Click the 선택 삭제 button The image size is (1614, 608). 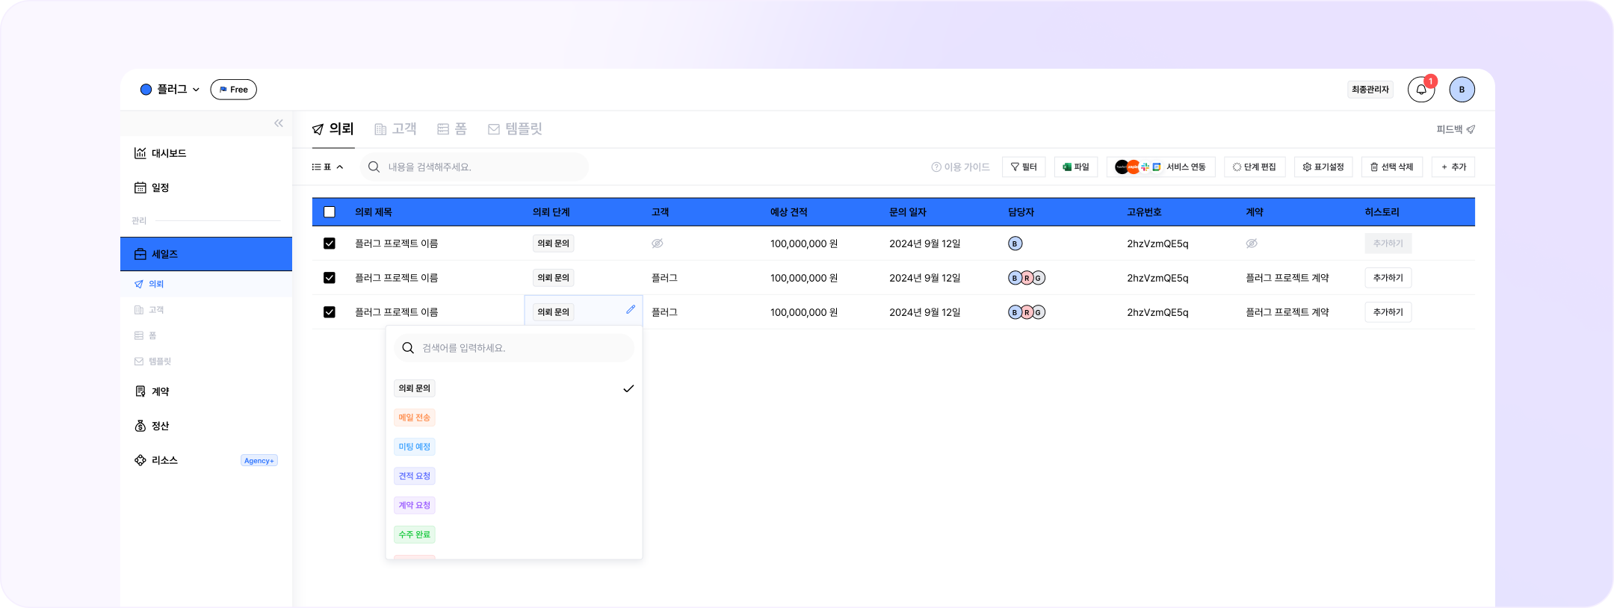click(x=1391, y=167)
